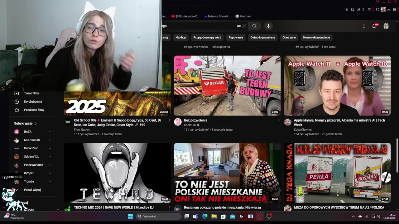Open options for Rosjanom pokazano video

279,208
